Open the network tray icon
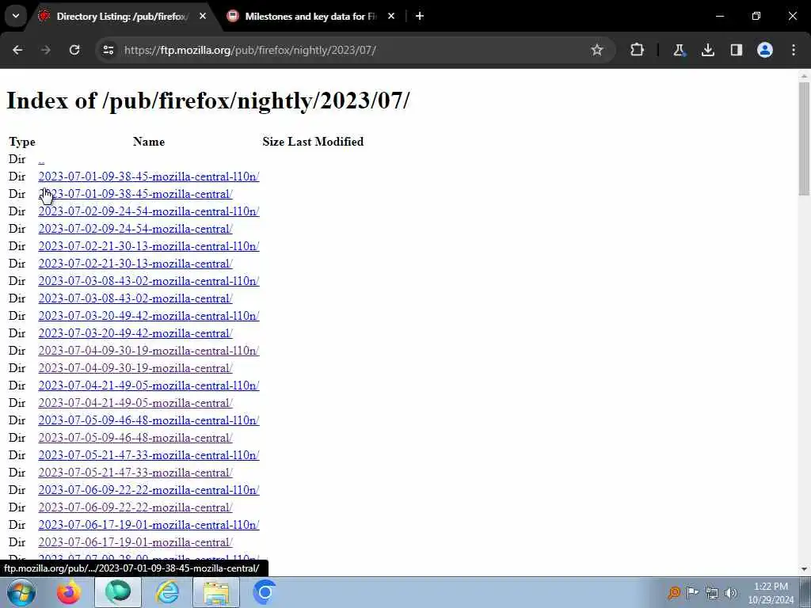The width and height of the screenshot is (811, 608). tap(712, 592)
